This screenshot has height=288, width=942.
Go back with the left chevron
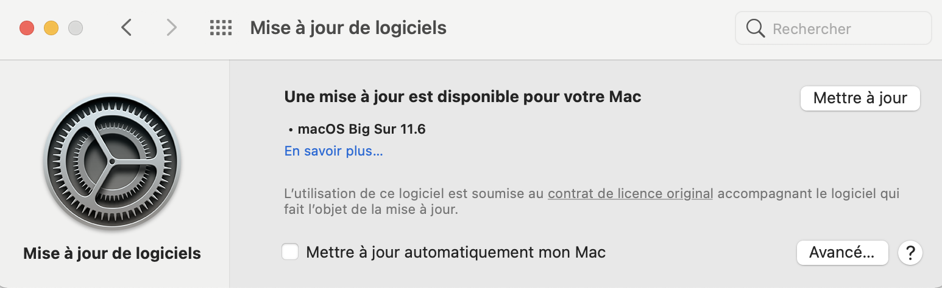[126, 27]
